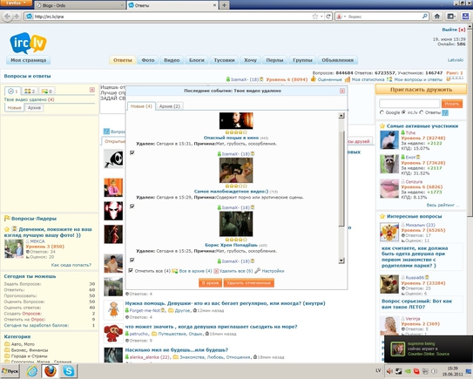
Task: Click the Пригласить дружить button
Action: (421, 90)
